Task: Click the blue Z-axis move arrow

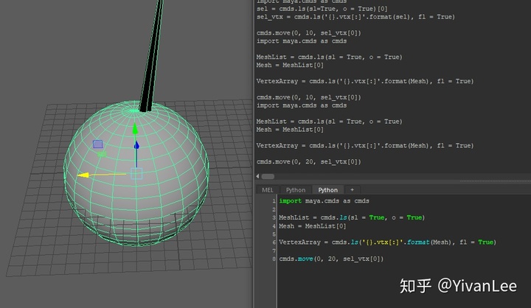Action: (x=136, y=145)
